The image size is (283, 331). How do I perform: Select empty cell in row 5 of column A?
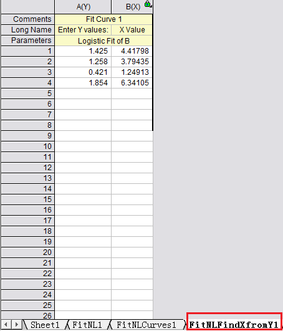point(83,94)
